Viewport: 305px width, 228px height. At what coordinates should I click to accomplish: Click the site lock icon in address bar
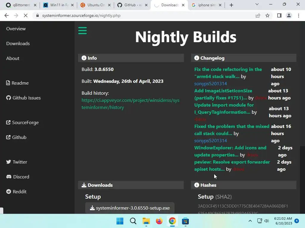point(38,15)
